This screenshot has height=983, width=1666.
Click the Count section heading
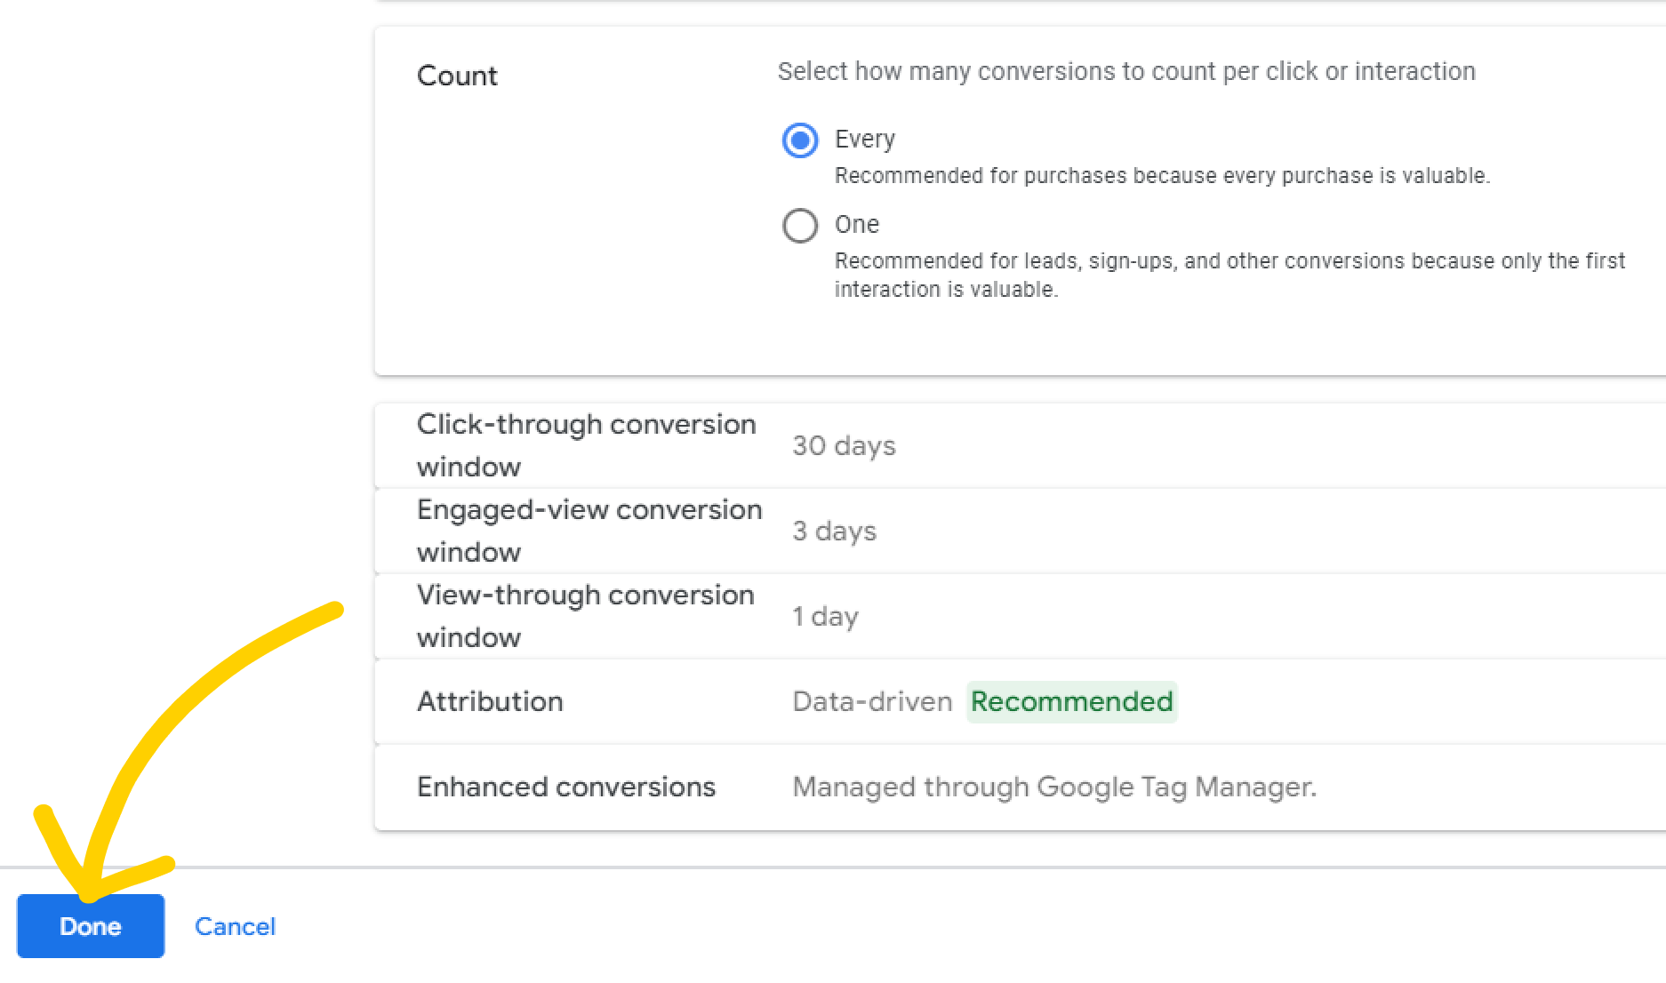tap(457, 76)
